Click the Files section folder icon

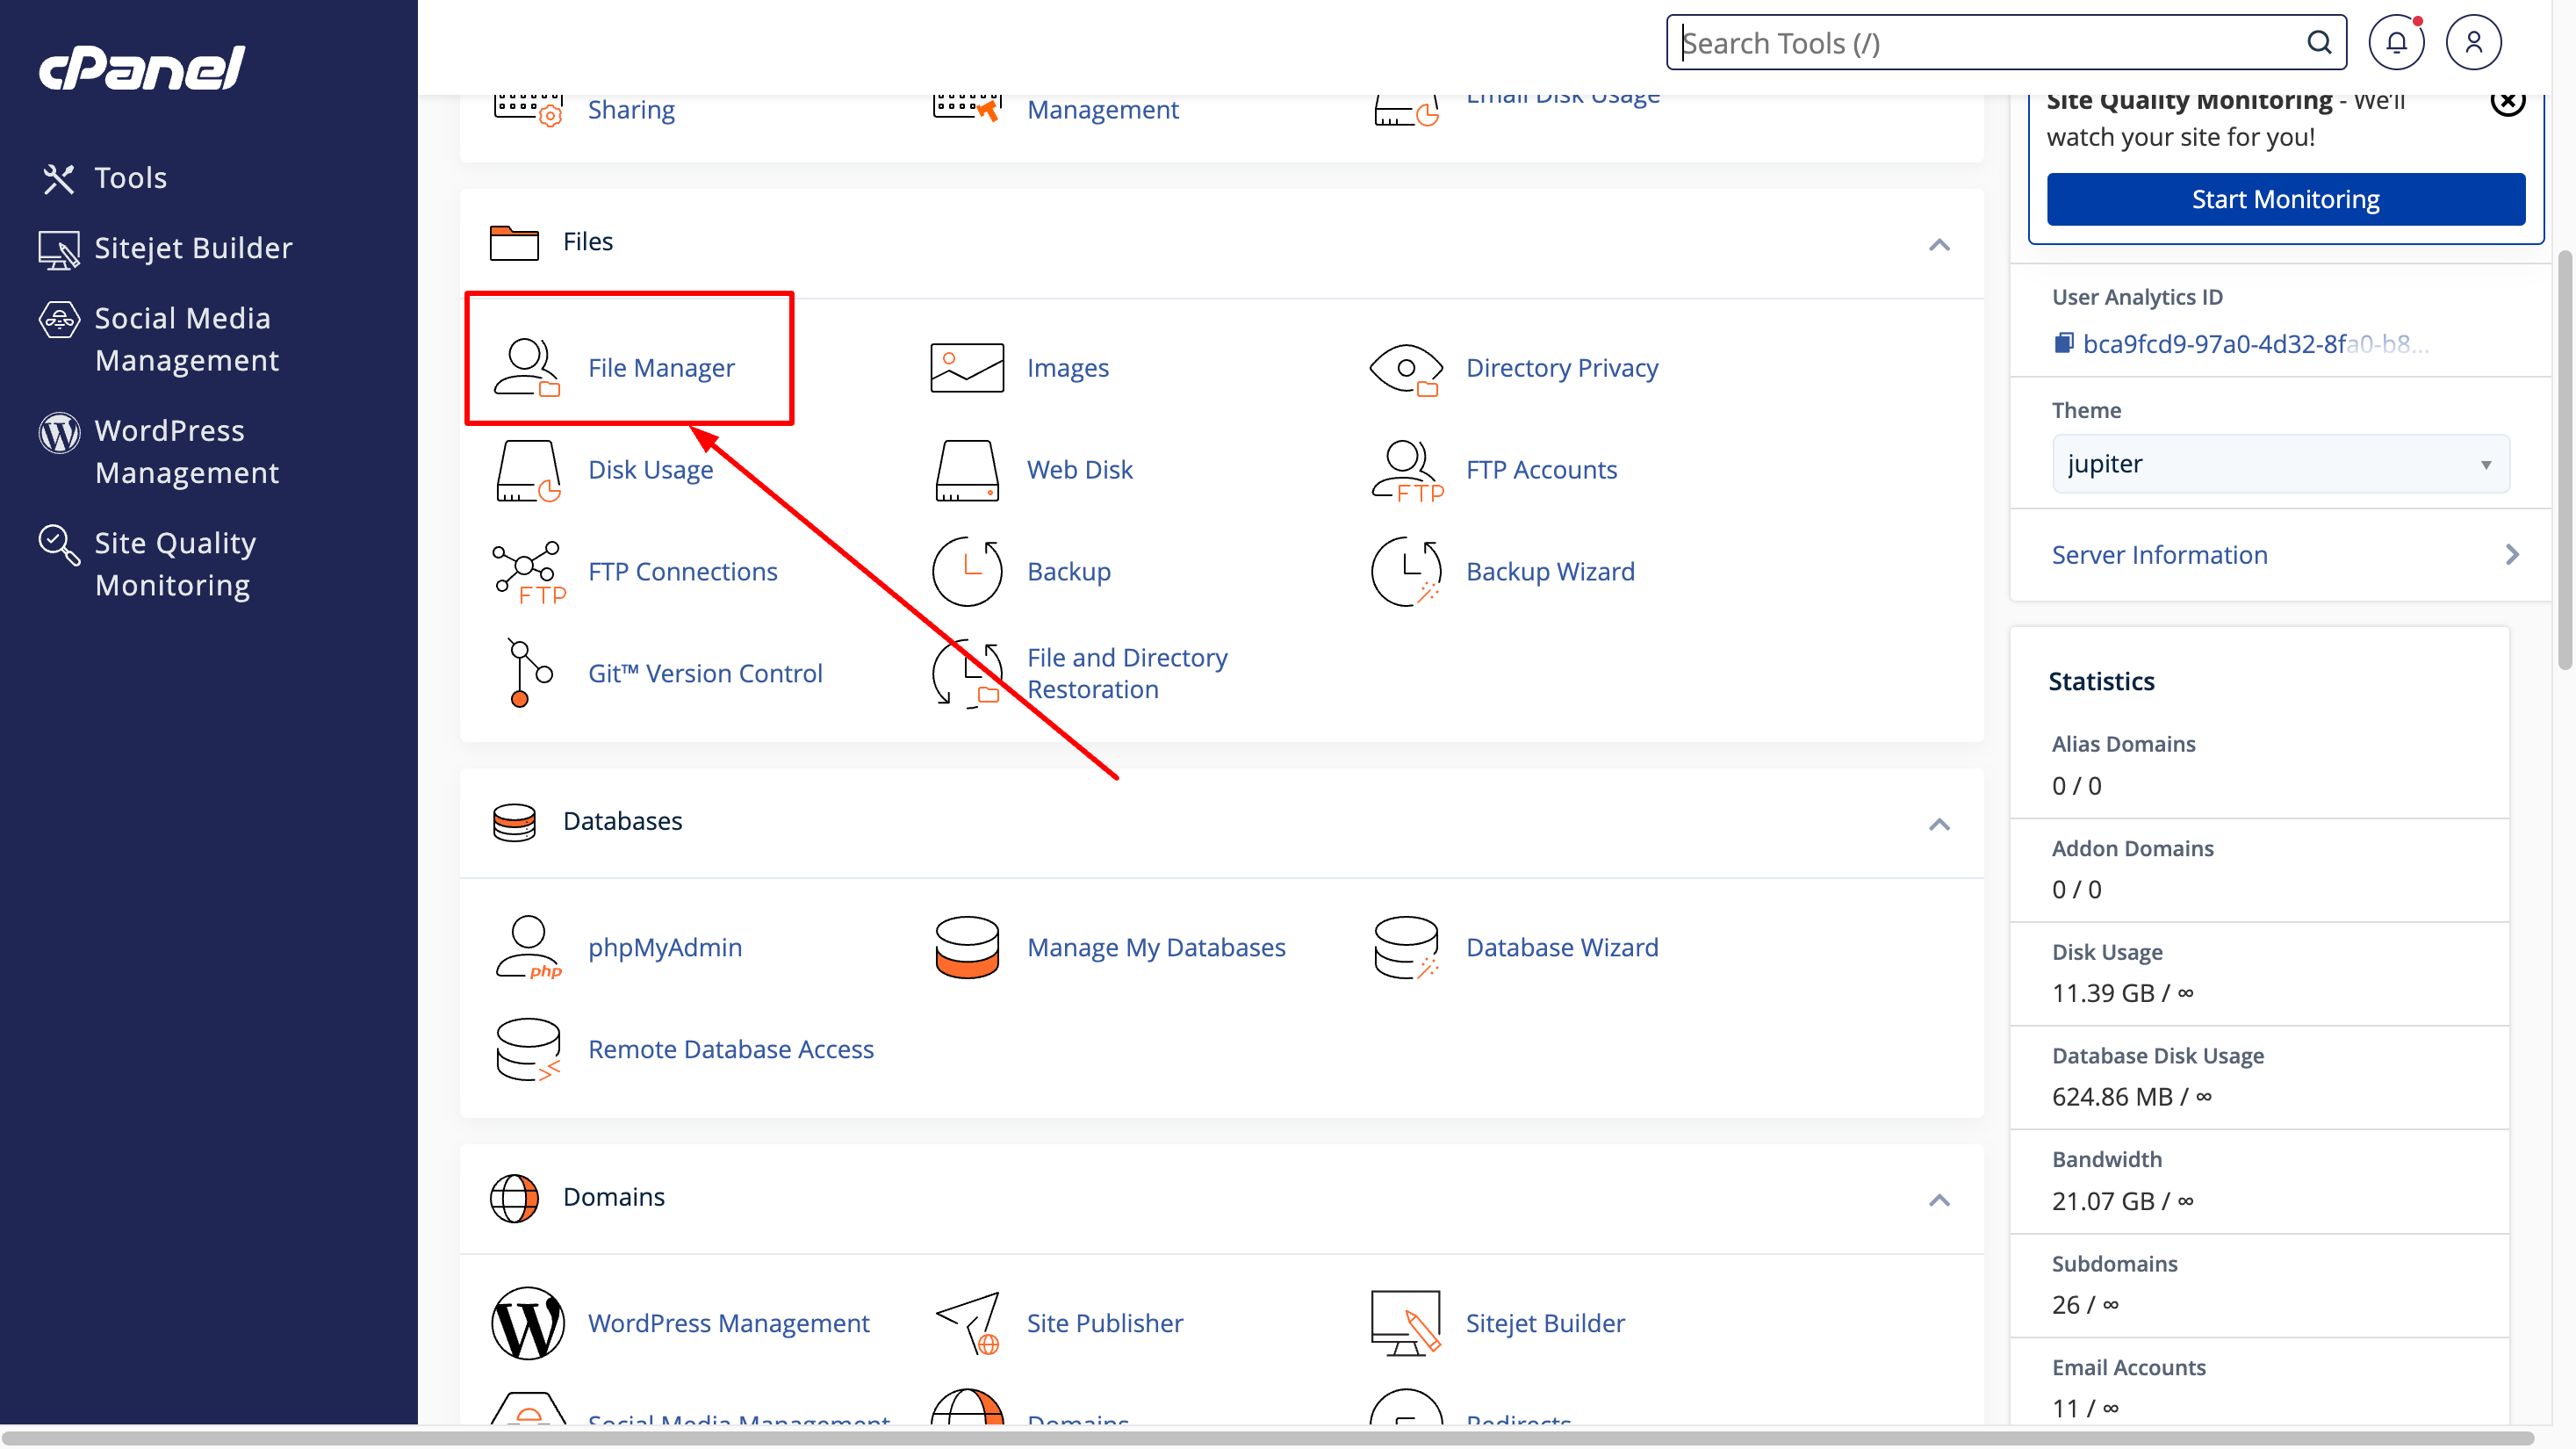point(514,242)
